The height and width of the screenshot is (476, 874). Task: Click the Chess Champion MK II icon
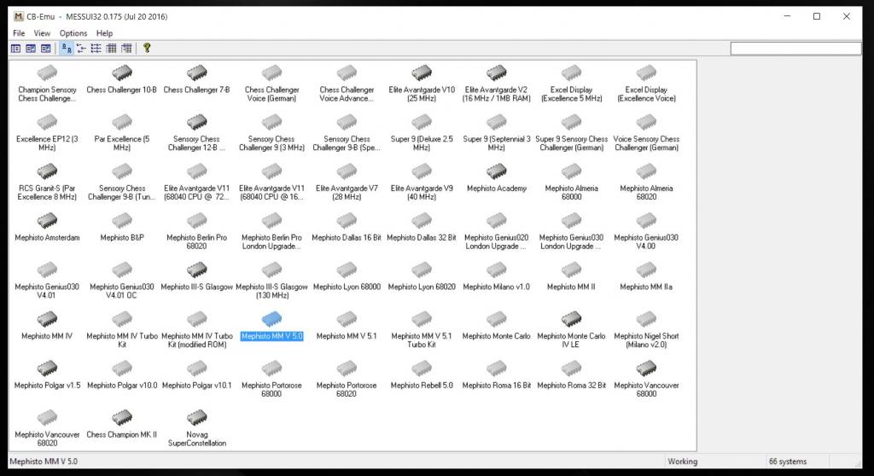(122, 418)
